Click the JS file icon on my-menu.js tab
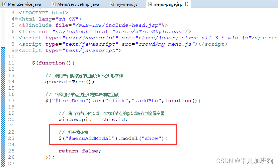Viewport: 278px width, 167px height. tap(112, 4)
